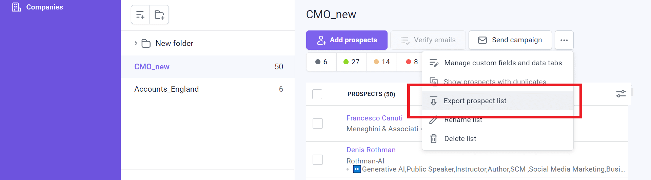Filter by orange status showing 14
The image size is (651, 180).
[381, 62]
